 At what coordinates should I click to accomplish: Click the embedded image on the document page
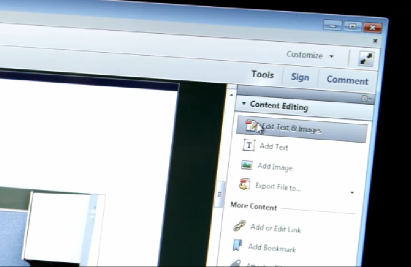coord(60,227)
